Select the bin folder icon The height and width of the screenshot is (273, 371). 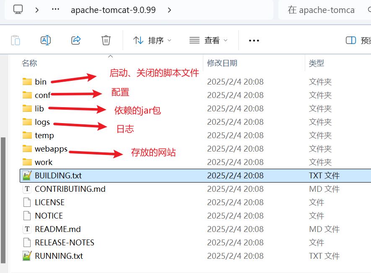(27, 82)
